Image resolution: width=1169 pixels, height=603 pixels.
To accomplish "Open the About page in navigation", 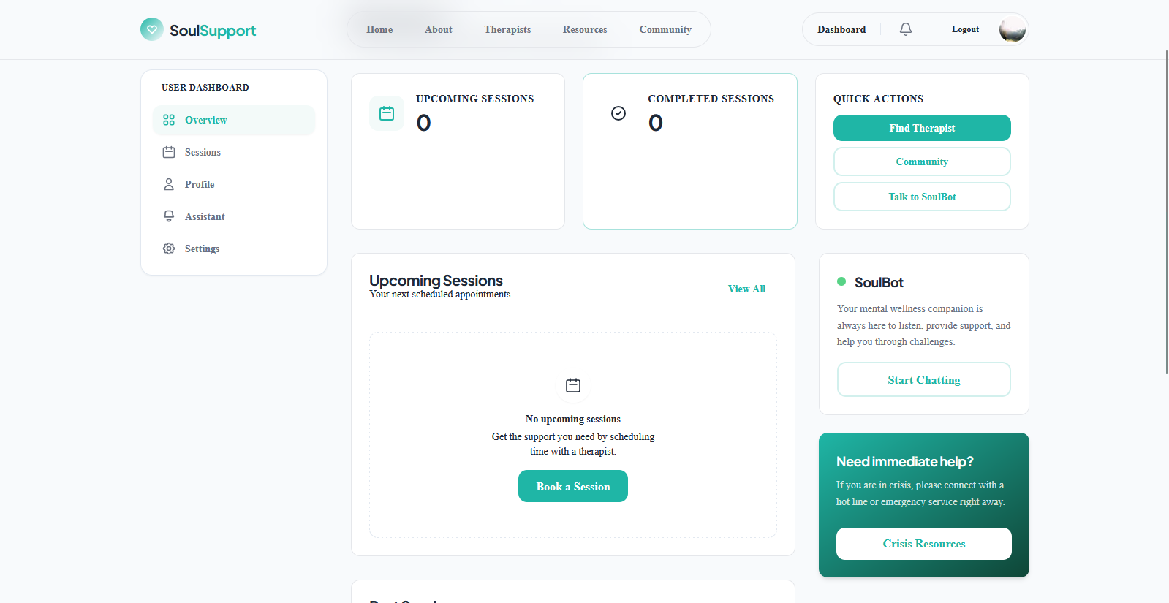I will click(x=439, y=29).
